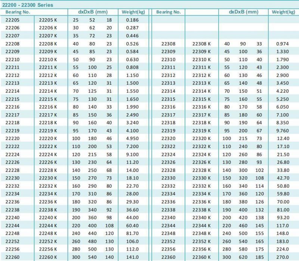Select weight value 7.100
This screenshot has height=261, width=299.
click(283, 115)
